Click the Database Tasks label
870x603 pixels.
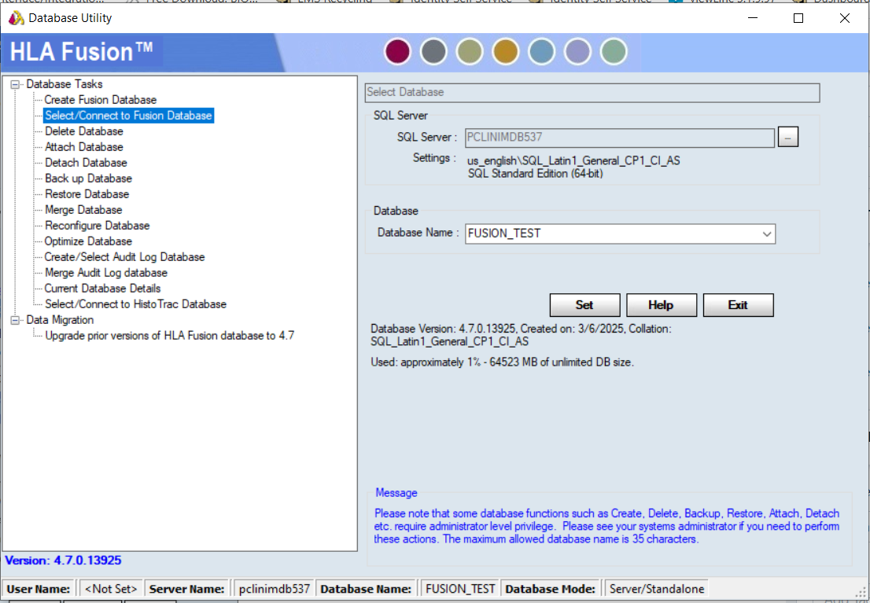(65, 84)
